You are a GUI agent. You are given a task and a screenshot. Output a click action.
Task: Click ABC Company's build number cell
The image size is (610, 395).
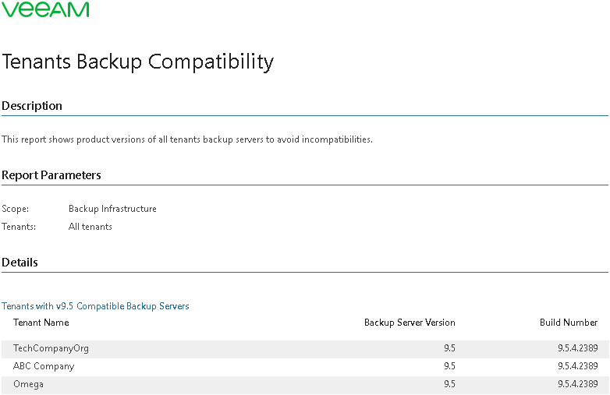(578, 366)
